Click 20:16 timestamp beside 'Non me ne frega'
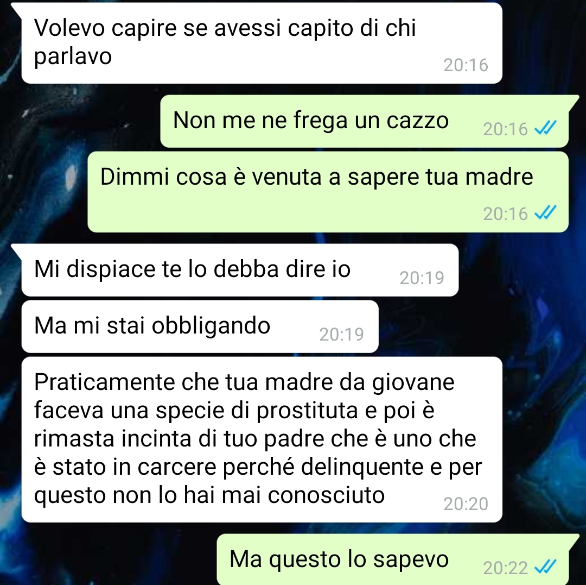586x585 pixels. click(505, 129)
